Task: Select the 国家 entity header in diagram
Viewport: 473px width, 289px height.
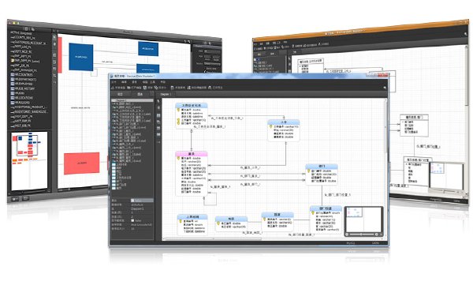Action: click(x=277, y=215)
